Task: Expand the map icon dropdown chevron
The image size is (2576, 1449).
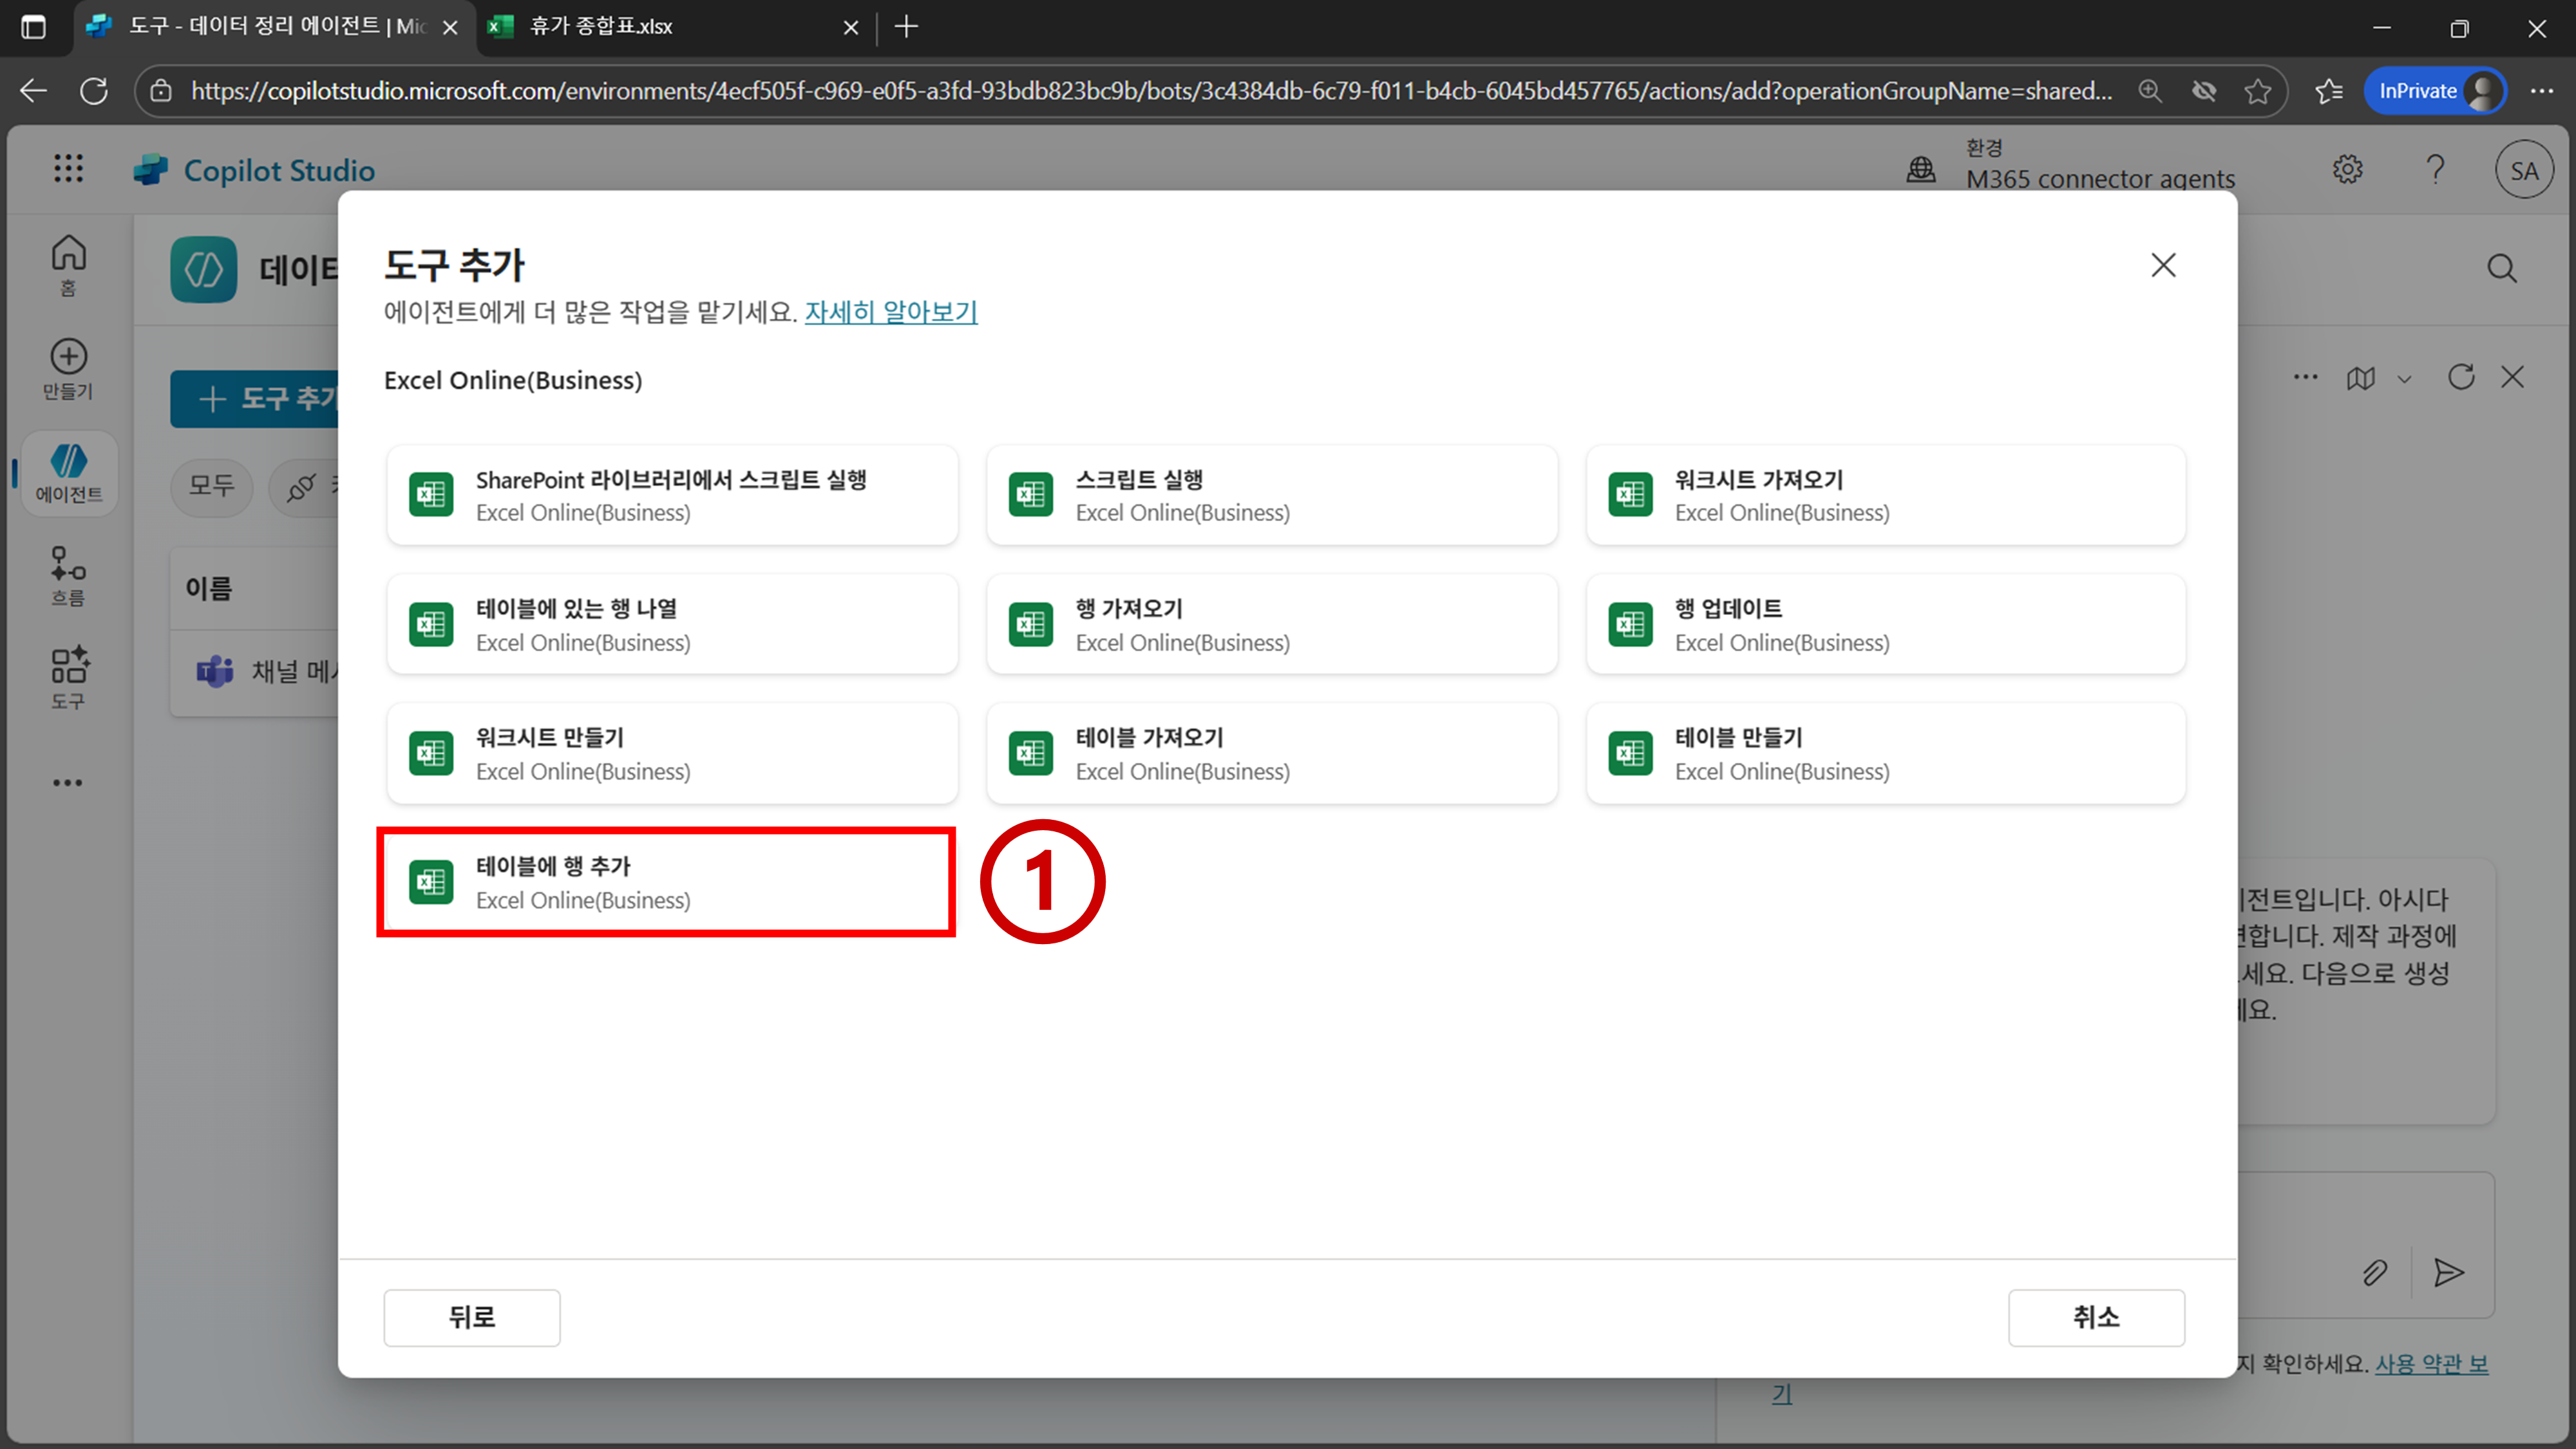Action: pyautogui.click(x=2405, y=379)
